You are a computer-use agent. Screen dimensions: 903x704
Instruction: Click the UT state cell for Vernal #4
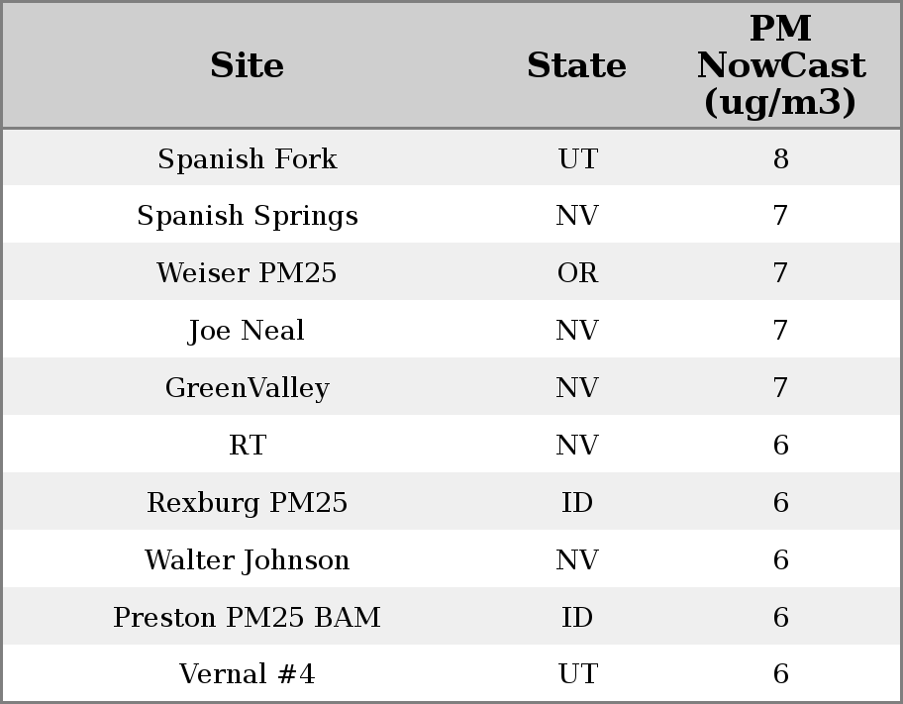[x=577, y=674]
